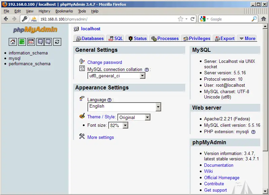The image size is (269, 195).
Task: Open the Font size dropdown showing 82%
Action: (118, 125)
